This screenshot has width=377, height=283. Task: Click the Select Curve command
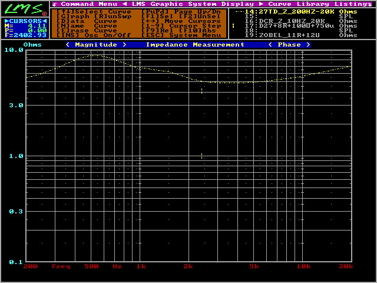pyautogui.click(x=94, y=12)
